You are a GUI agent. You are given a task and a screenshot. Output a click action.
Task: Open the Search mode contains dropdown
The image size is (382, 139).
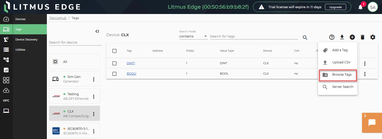[193, 36]
